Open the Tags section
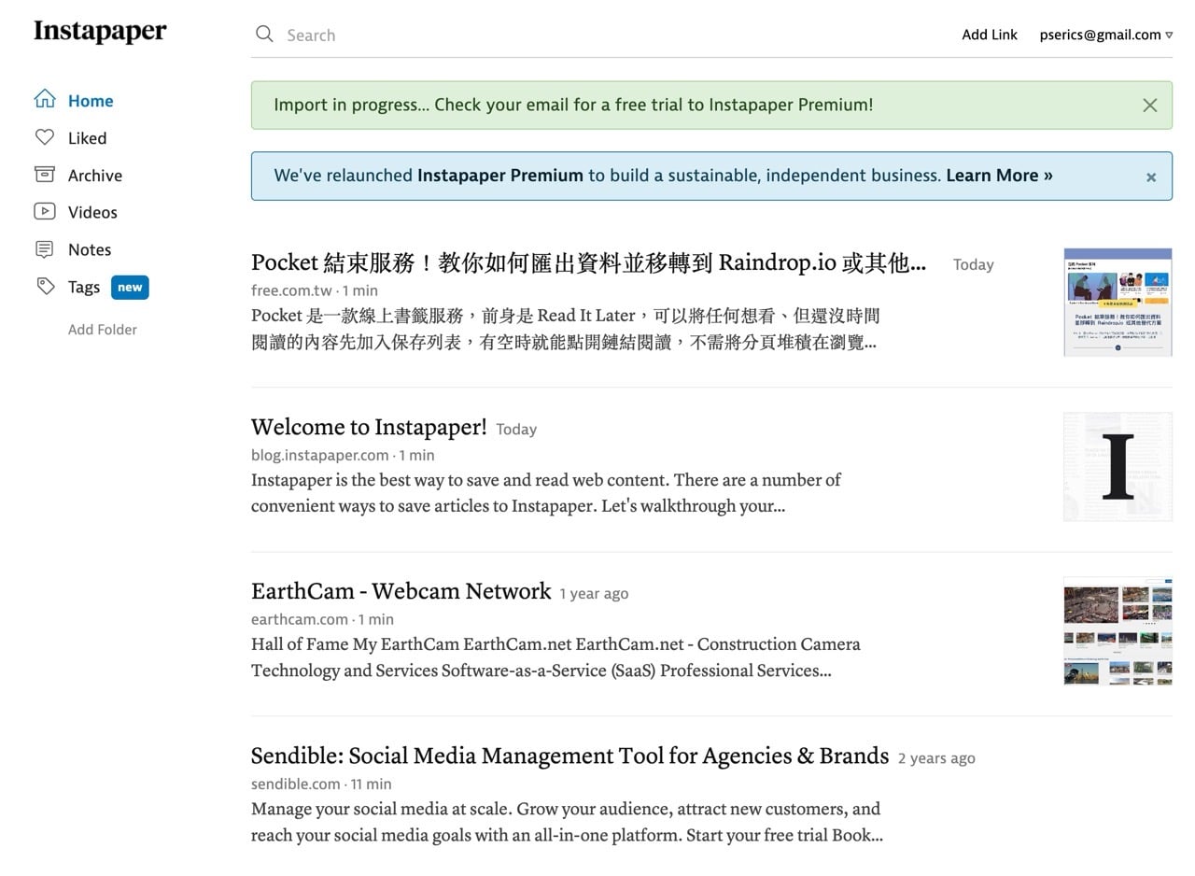This screenshot has width=1195, height=876. [x=84, y=288]
